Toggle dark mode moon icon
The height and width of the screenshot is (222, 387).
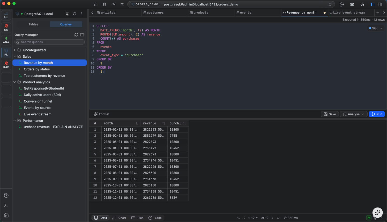coord(362,4)
